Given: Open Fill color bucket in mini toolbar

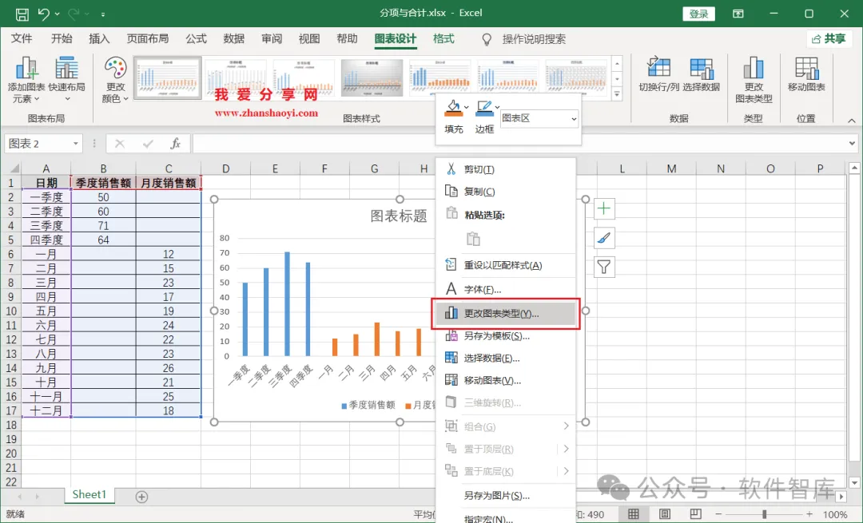Looking at the screenshot, I should coord(453,109).
